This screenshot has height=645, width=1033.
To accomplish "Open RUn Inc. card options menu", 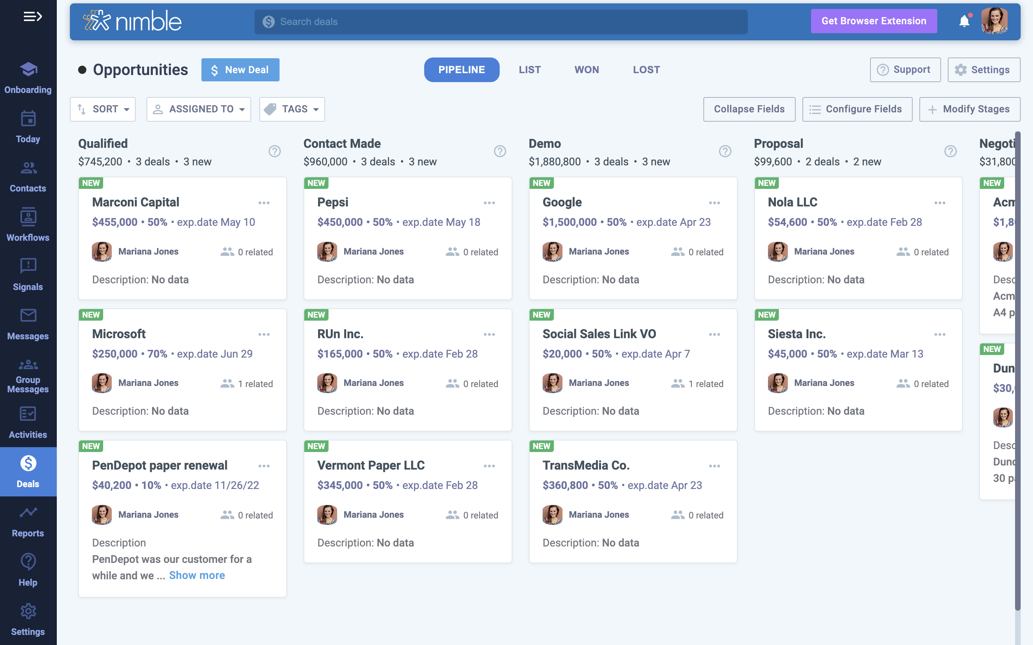I will (489, 334).
